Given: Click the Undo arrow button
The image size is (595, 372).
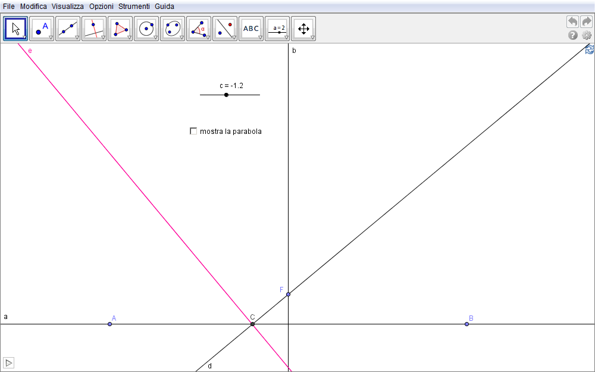Looking at the screenshot, I should coord(572,21).
